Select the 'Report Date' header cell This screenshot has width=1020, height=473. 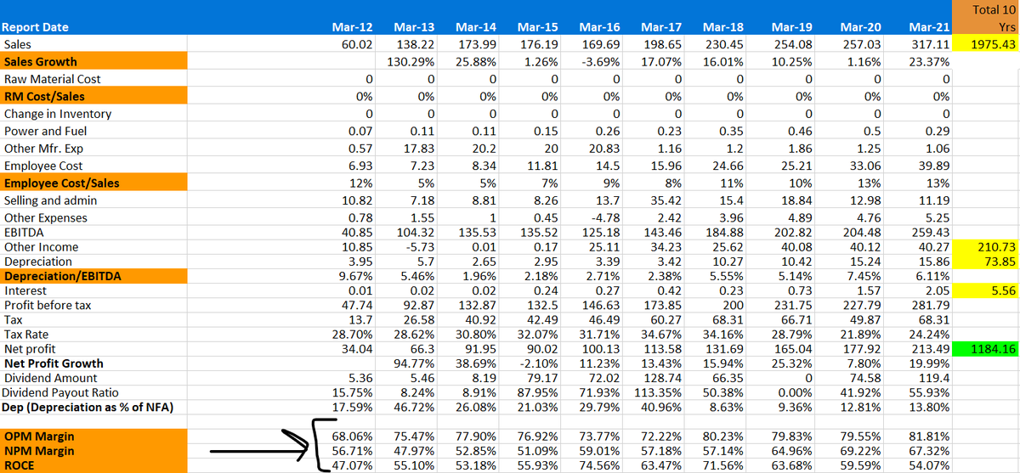point(37,27)
